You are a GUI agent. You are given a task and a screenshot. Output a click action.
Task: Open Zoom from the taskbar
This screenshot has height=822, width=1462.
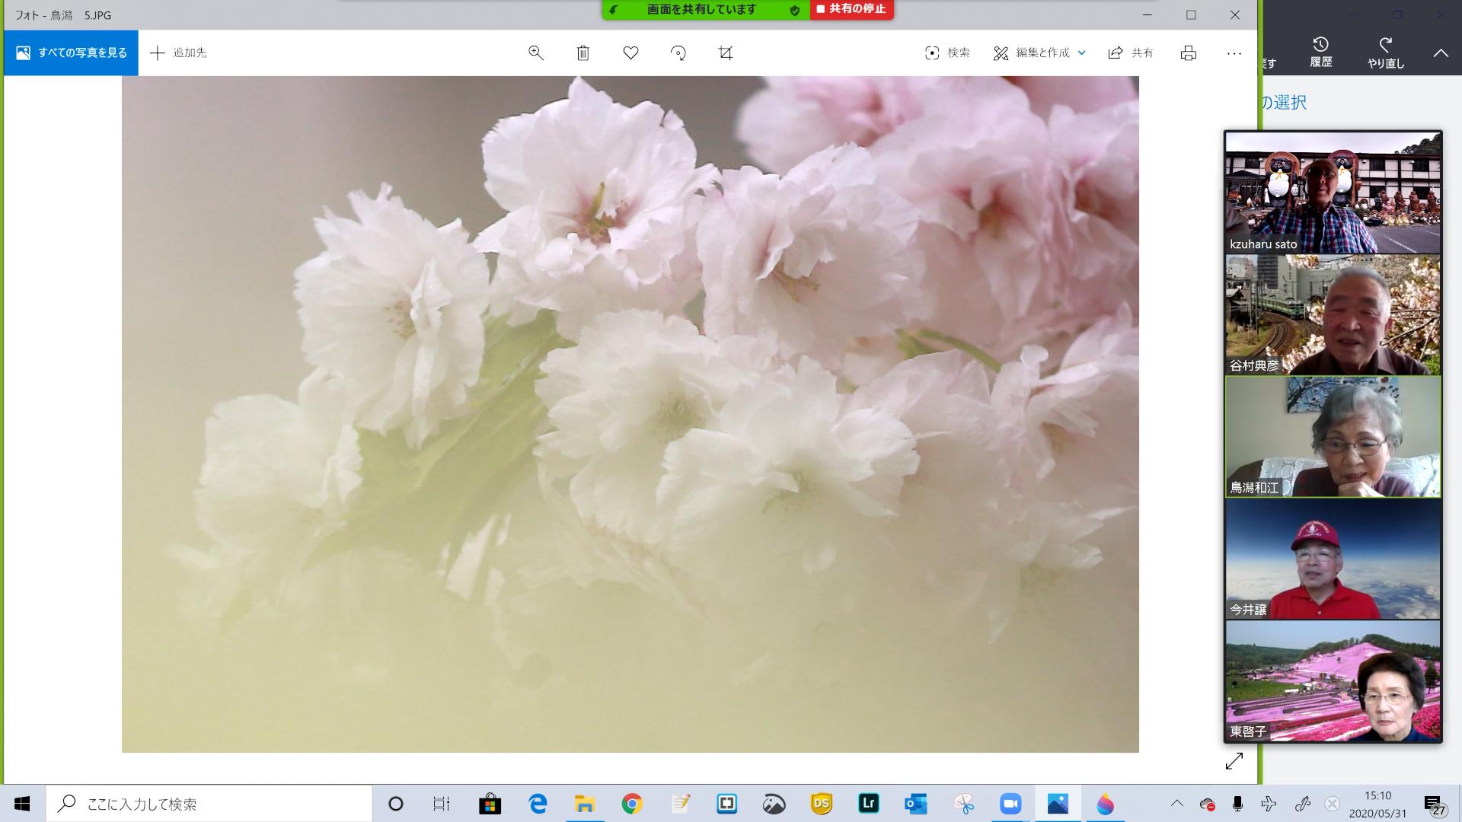pyautogui.click(x=1010, y=804)
